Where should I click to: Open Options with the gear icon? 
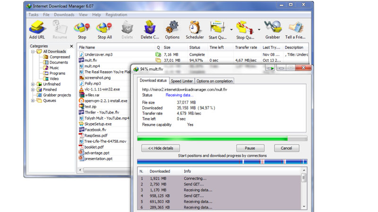pyautogui.click(x=172, y=30)
